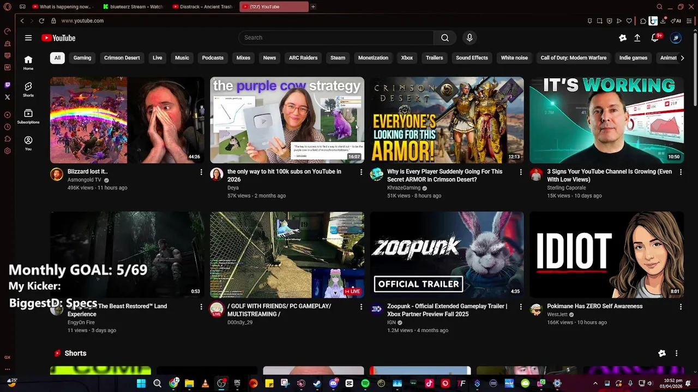Open Sterling Caporale channel link
This screenshot has height=392, width=698.
click(567, 188)
